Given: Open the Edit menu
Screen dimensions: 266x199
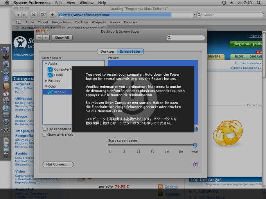Looking at the screenshot, I should [x=59, y=3].
